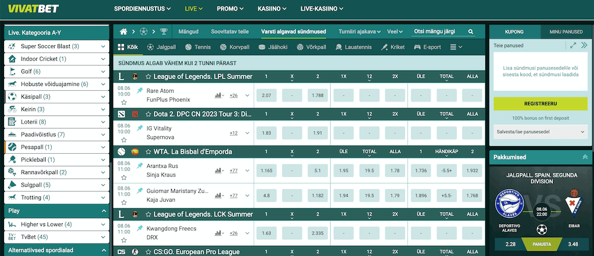Expand Super Soccer Blast category
The width and height of the screenshot is (594, 256).
click(103, 46)
